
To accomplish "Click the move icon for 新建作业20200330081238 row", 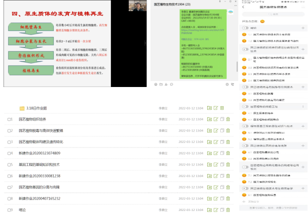I will point(209,175).
